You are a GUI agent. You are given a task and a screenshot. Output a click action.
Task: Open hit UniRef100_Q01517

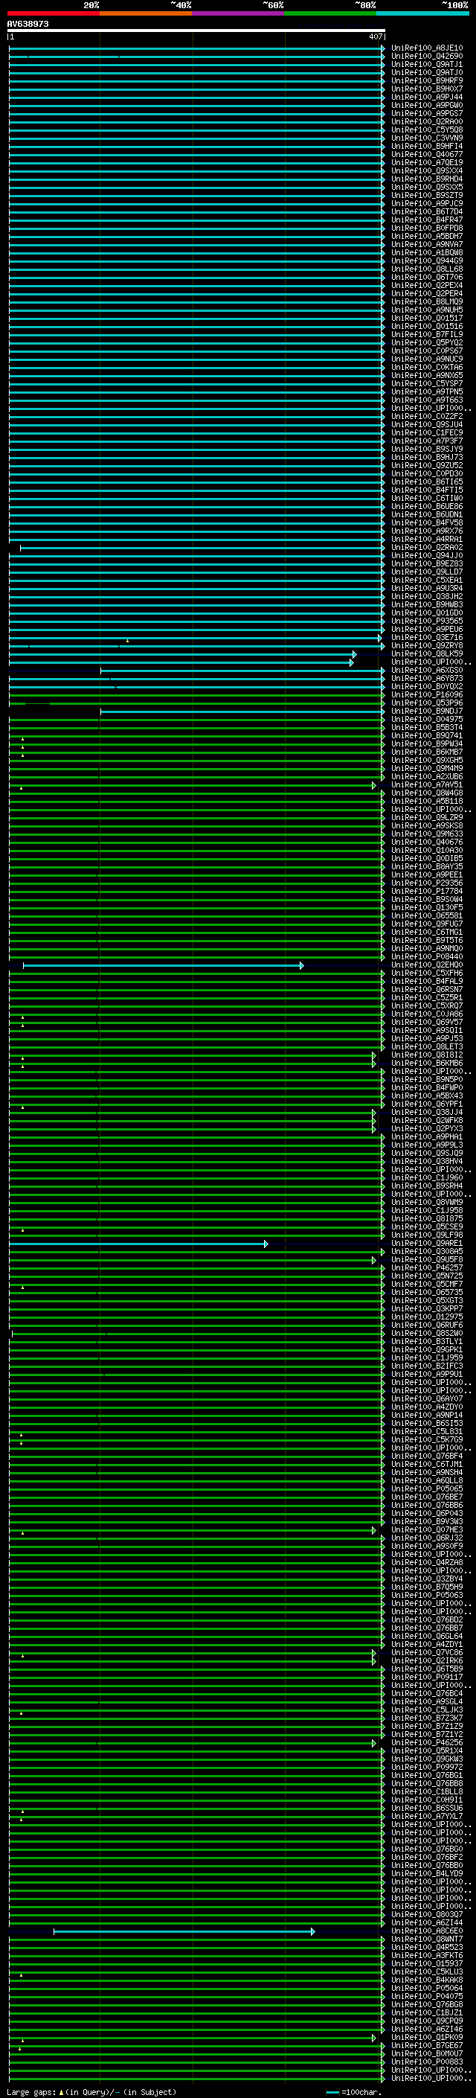[427, 319]
